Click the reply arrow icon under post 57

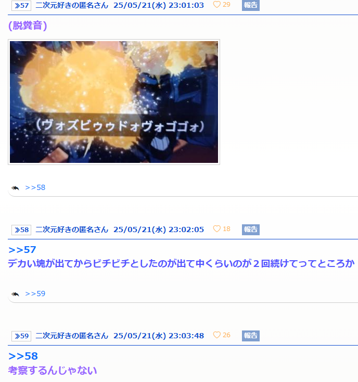pos(15,188)
